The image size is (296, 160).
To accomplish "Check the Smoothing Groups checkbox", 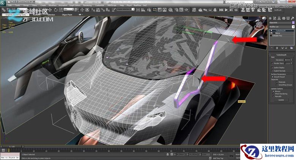I will click(277, 85).
